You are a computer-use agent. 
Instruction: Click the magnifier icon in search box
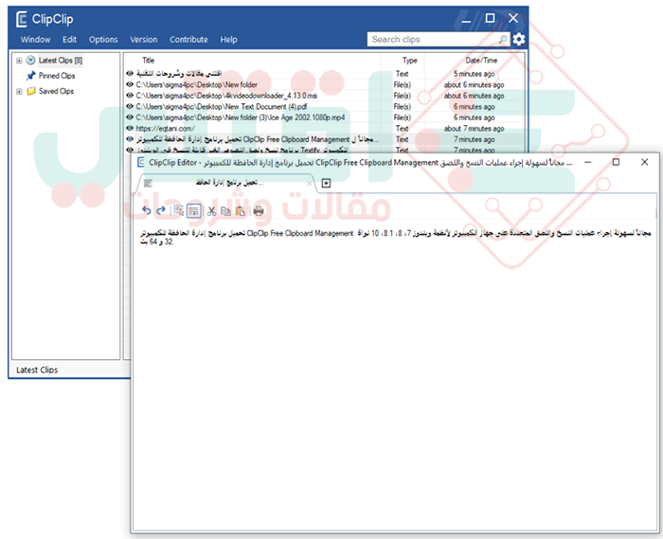click(503, 40)
